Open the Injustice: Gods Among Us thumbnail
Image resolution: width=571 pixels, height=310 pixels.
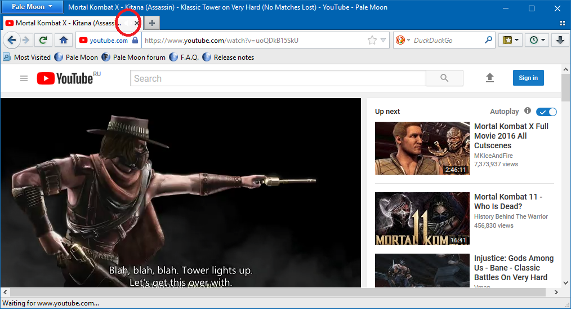[x=422, y=271]
